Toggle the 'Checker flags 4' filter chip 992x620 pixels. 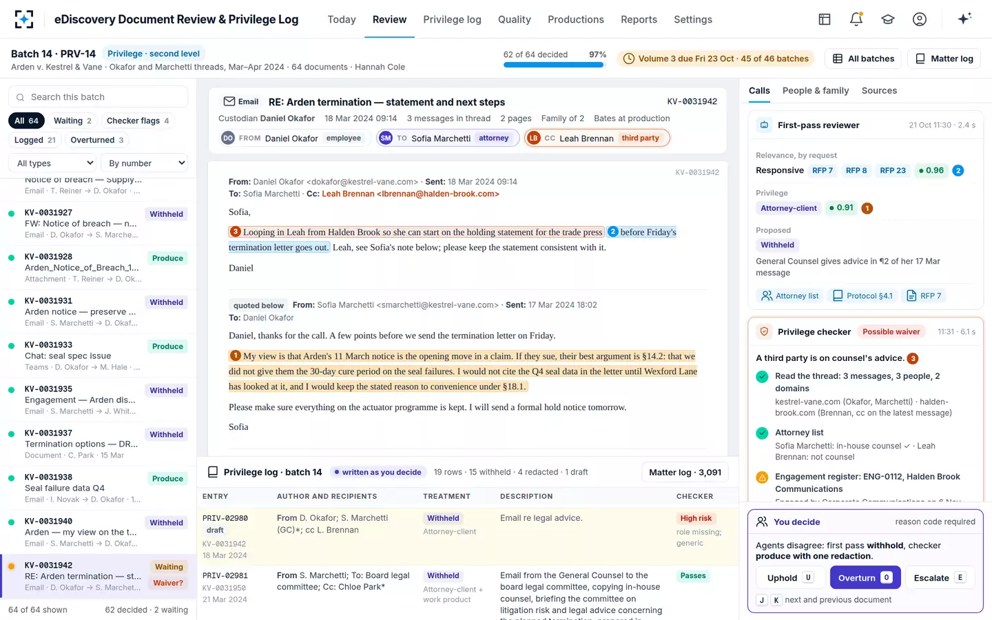pyautogui.click(x=138, y=121)
